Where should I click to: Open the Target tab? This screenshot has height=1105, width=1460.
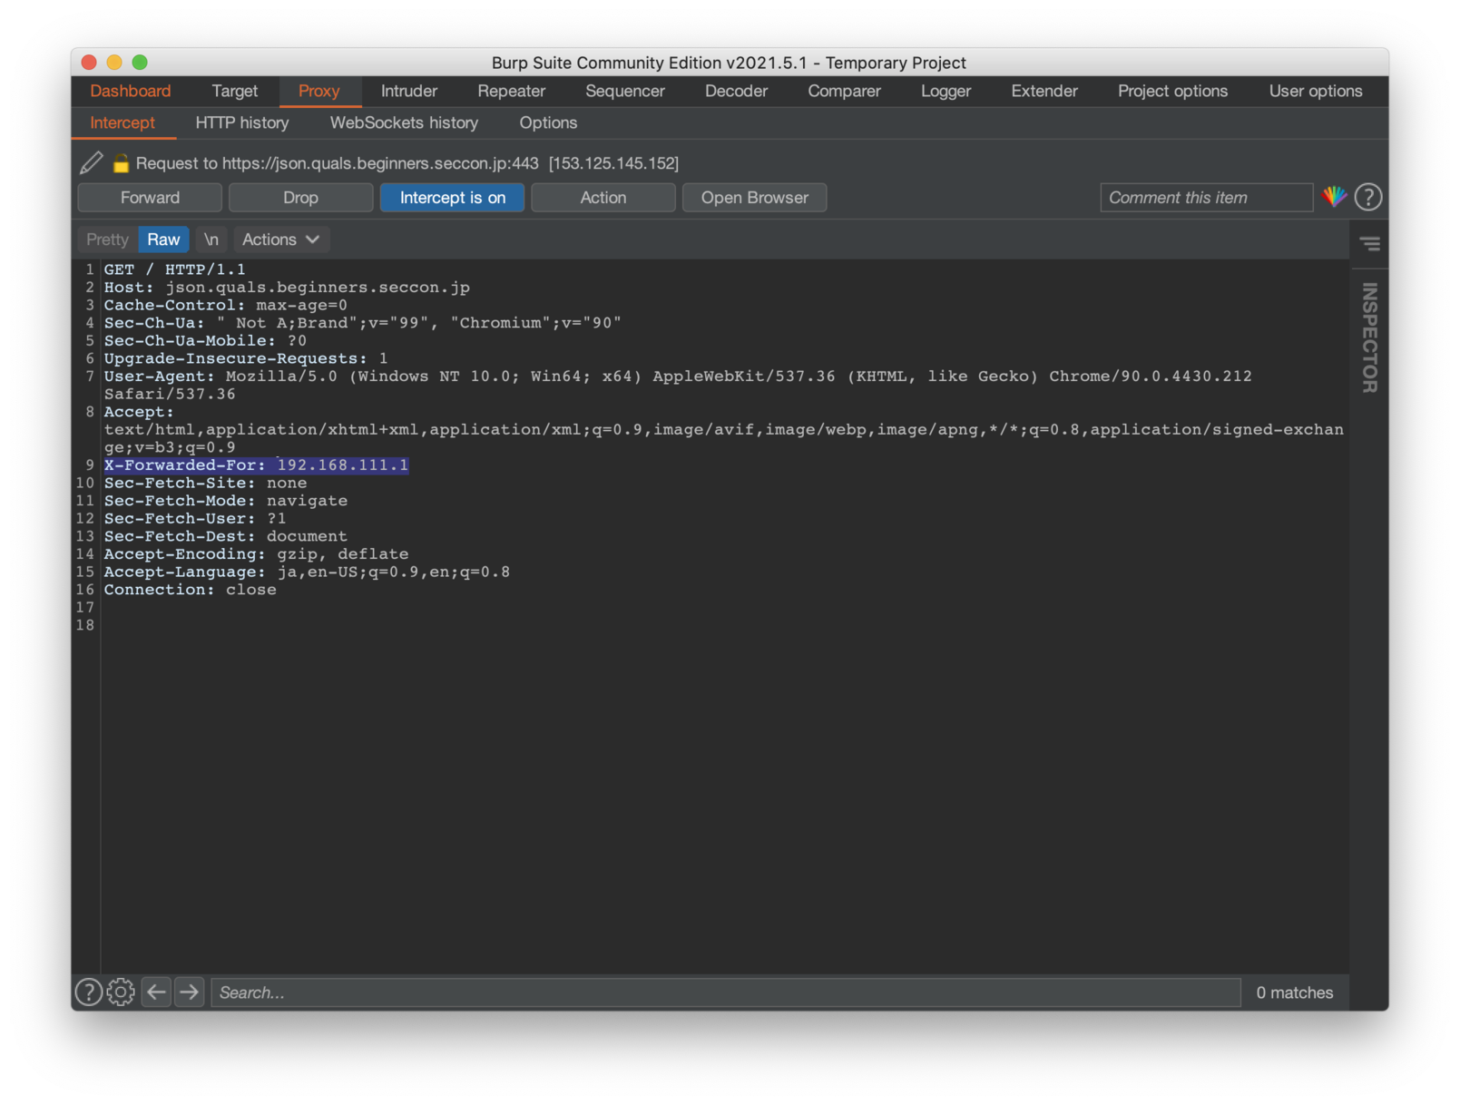point(234,91)
